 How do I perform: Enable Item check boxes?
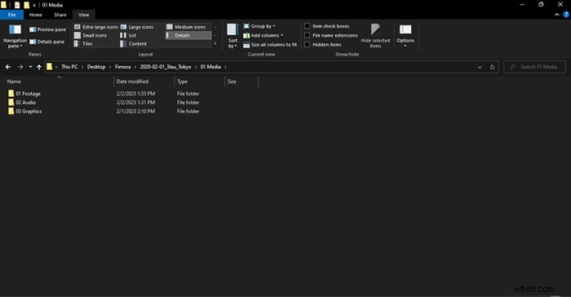point(307,26)
